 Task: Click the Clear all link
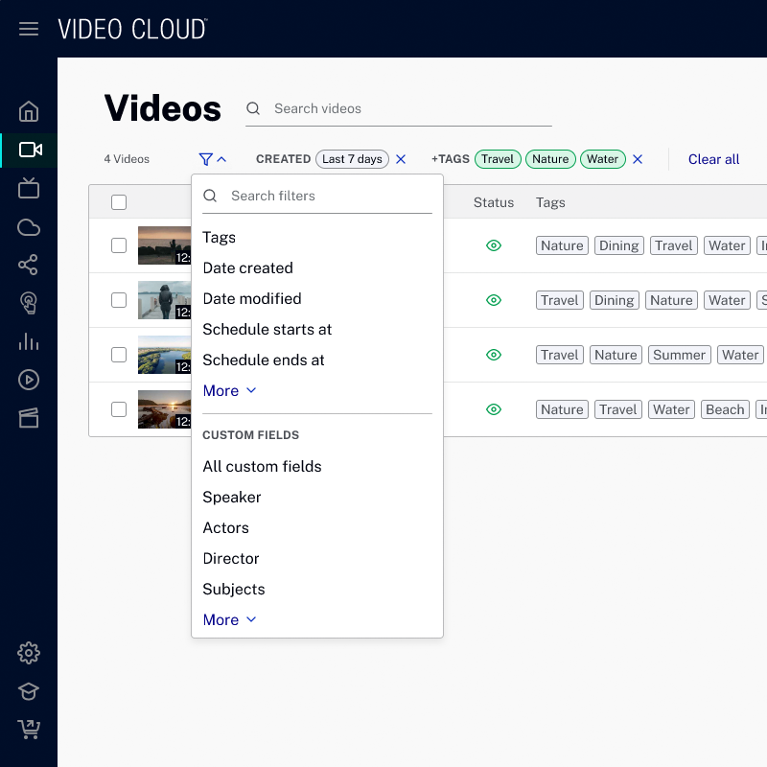(713, 159)
